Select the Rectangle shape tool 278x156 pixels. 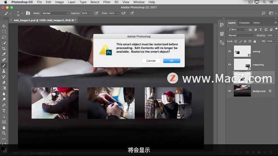(4, 122)
